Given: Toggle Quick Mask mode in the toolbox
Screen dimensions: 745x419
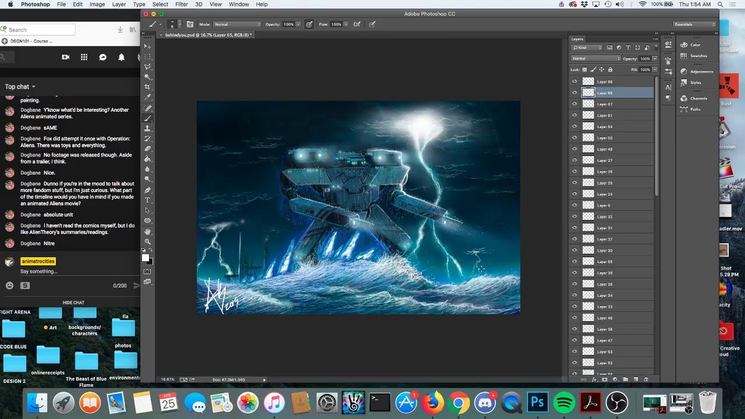Looking at the screenshot, I should pyautogui.click(x=147, y=272).
